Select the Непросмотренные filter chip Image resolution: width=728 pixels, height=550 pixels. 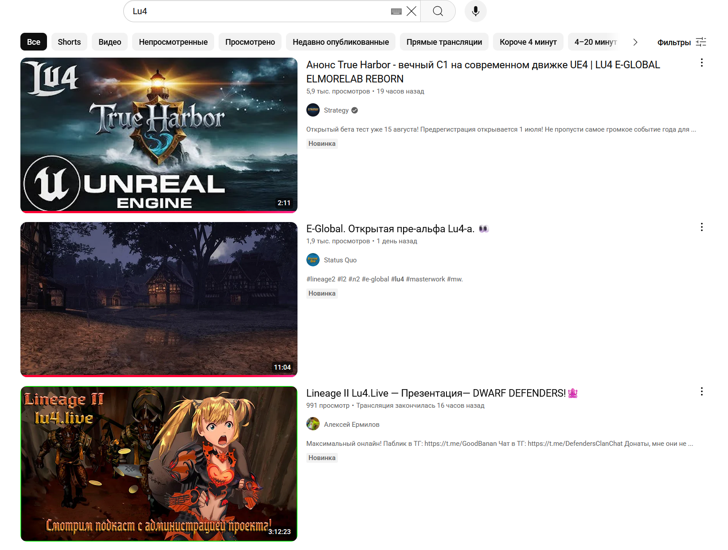coord(173,42)
